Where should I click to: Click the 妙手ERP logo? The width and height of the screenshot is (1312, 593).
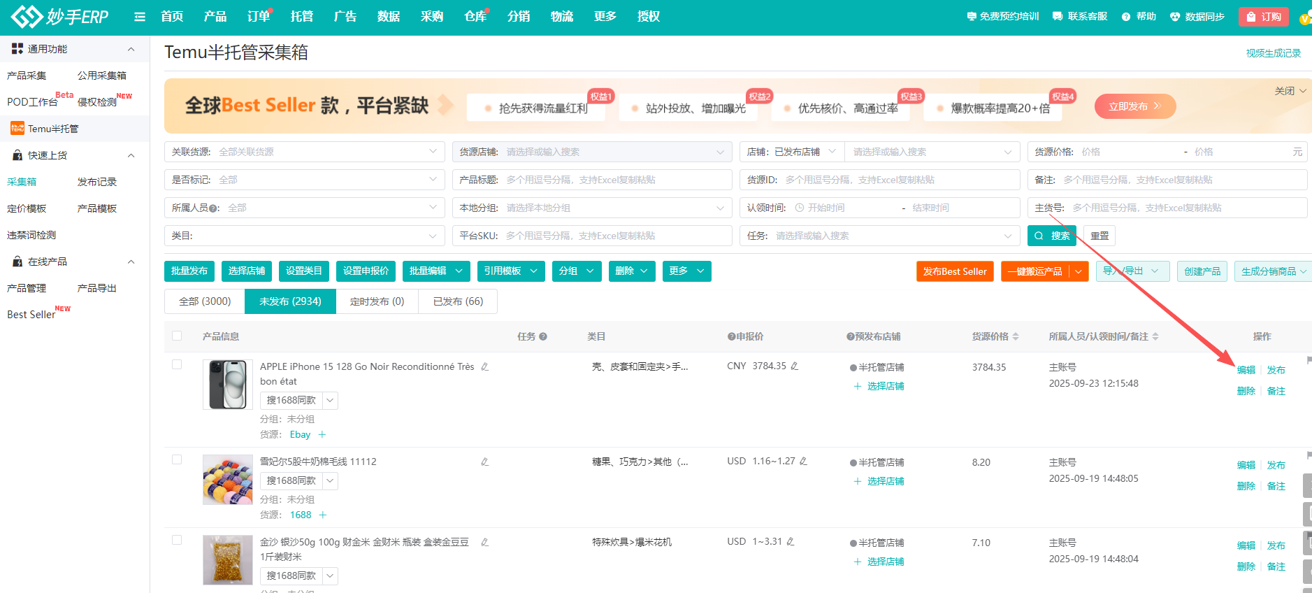pyautogui.click(x=59, y=16)
